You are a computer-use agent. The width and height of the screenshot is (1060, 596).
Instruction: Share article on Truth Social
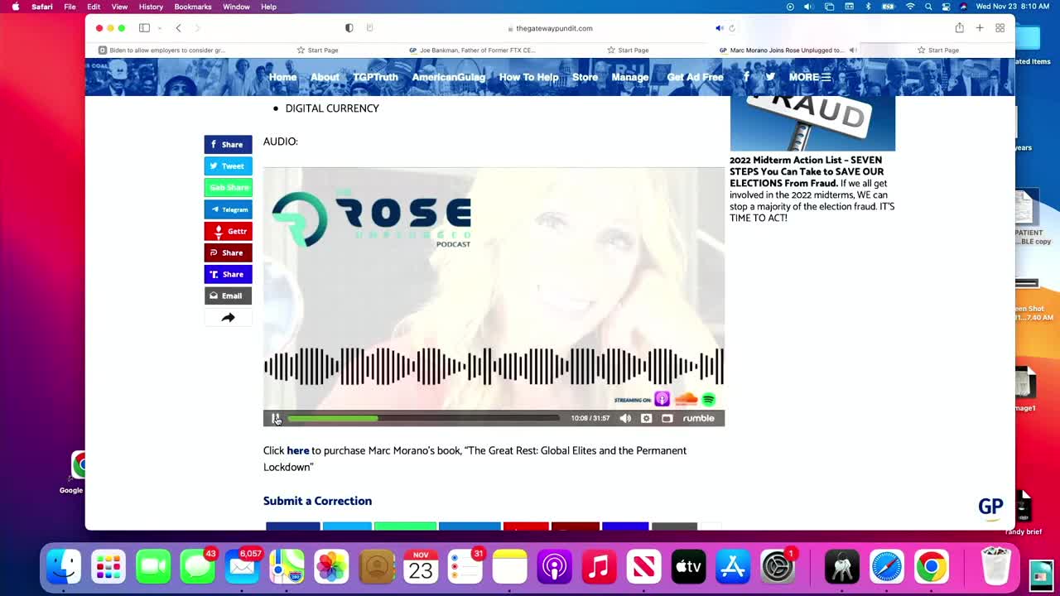coord(228,274)
